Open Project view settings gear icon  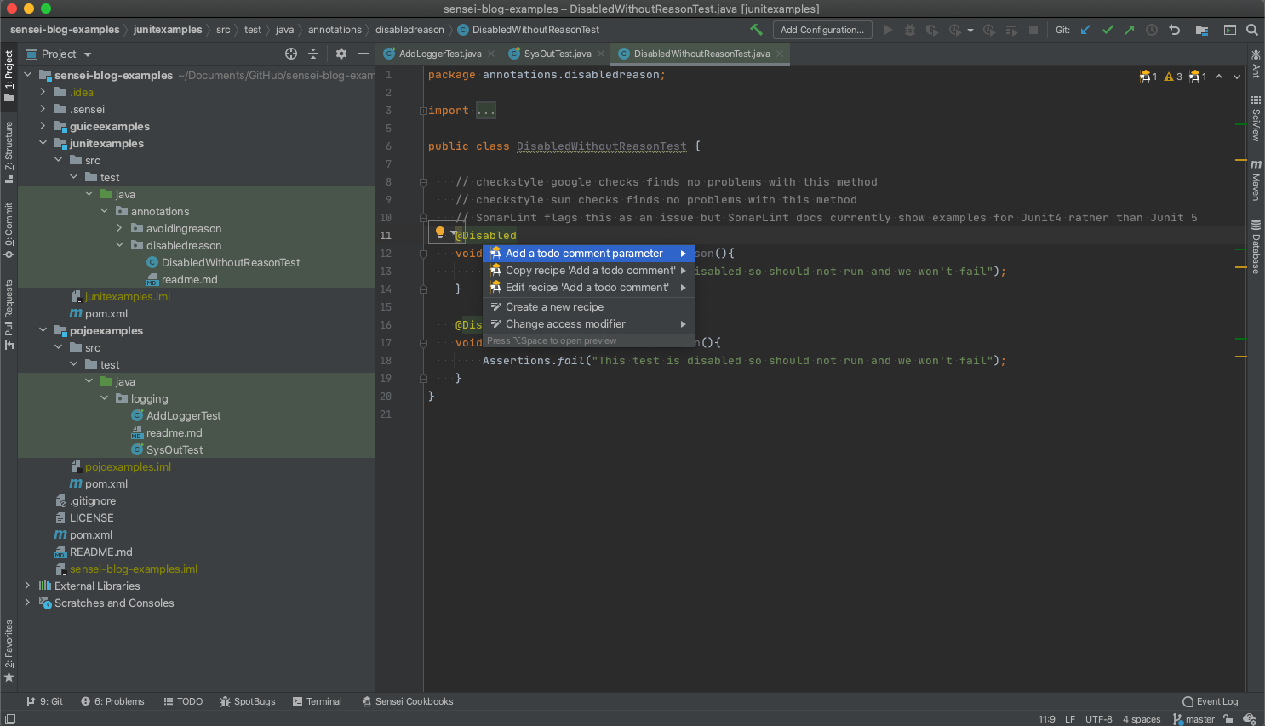tap(340, 54)
